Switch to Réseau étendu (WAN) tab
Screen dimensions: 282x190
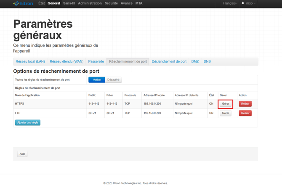67,61
